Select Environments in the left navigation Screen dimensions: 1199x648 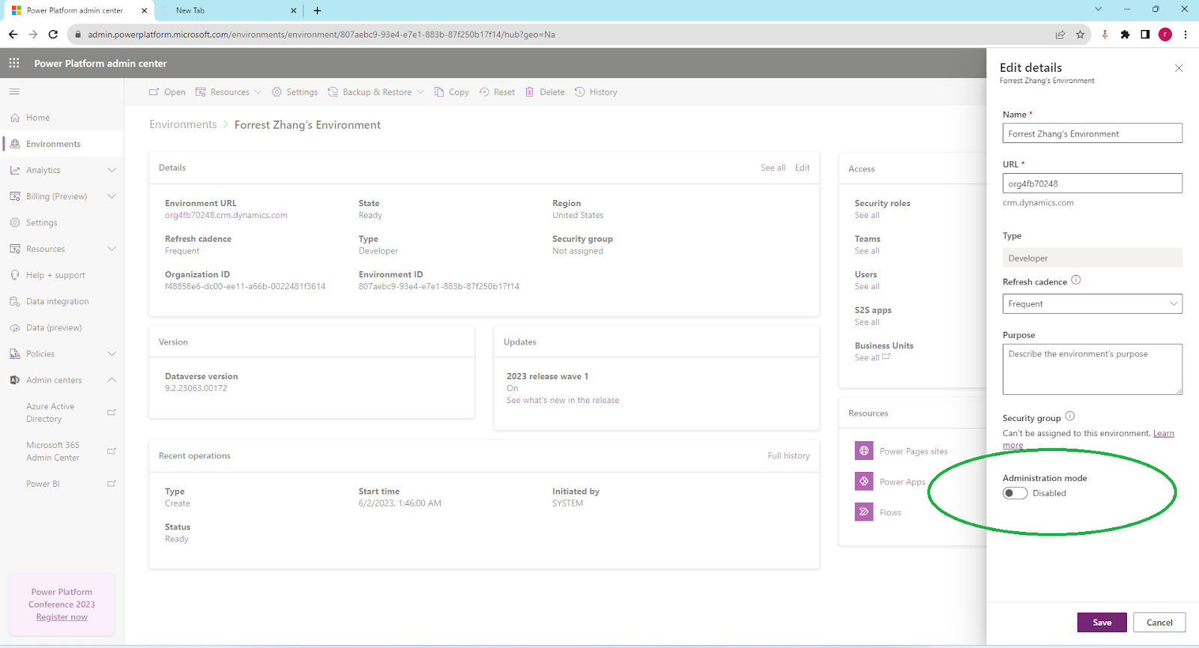point(63,144)
